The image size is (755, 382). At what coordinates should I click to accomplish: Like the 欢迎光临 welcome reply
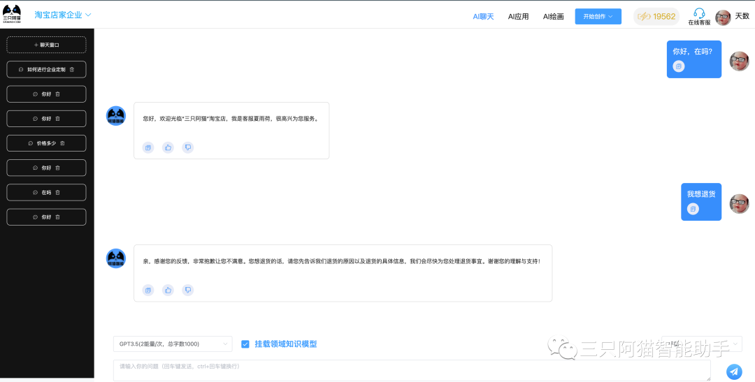[x=168, y=147]
